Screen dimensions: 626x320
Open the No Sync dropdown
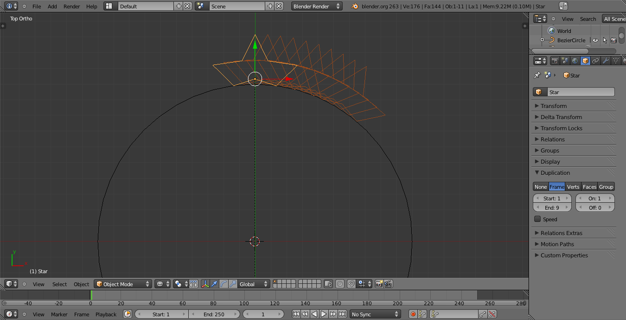(375, 314)
